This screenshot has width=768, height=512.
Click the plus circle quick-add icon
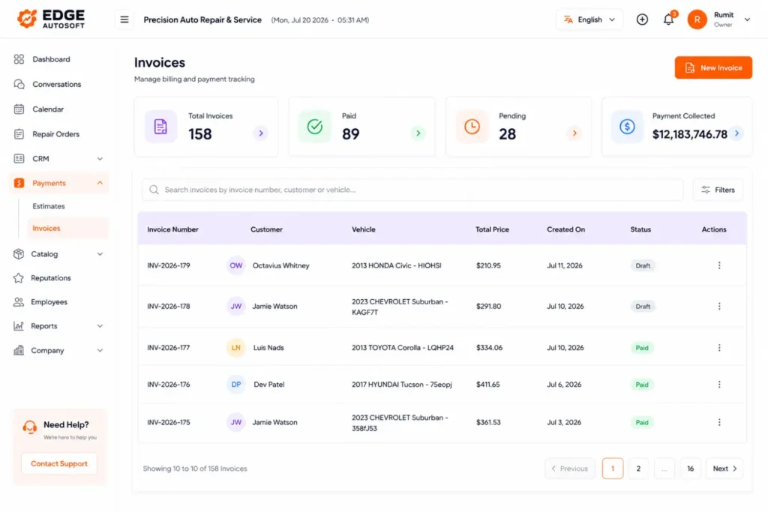[x=642, y=19]
